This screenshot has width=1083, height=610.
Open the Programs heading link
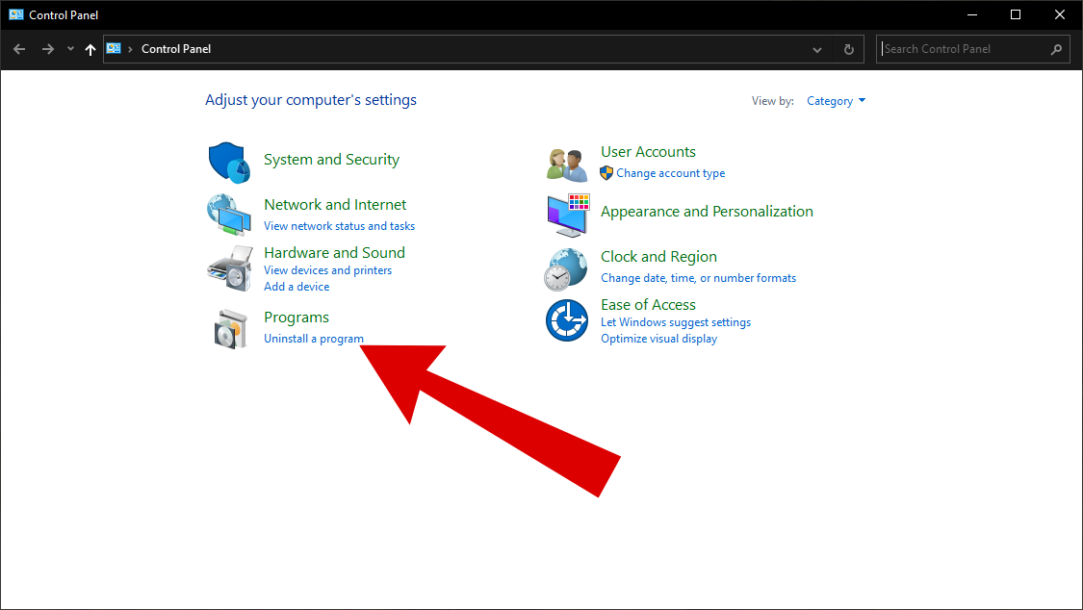click(297, 318)
